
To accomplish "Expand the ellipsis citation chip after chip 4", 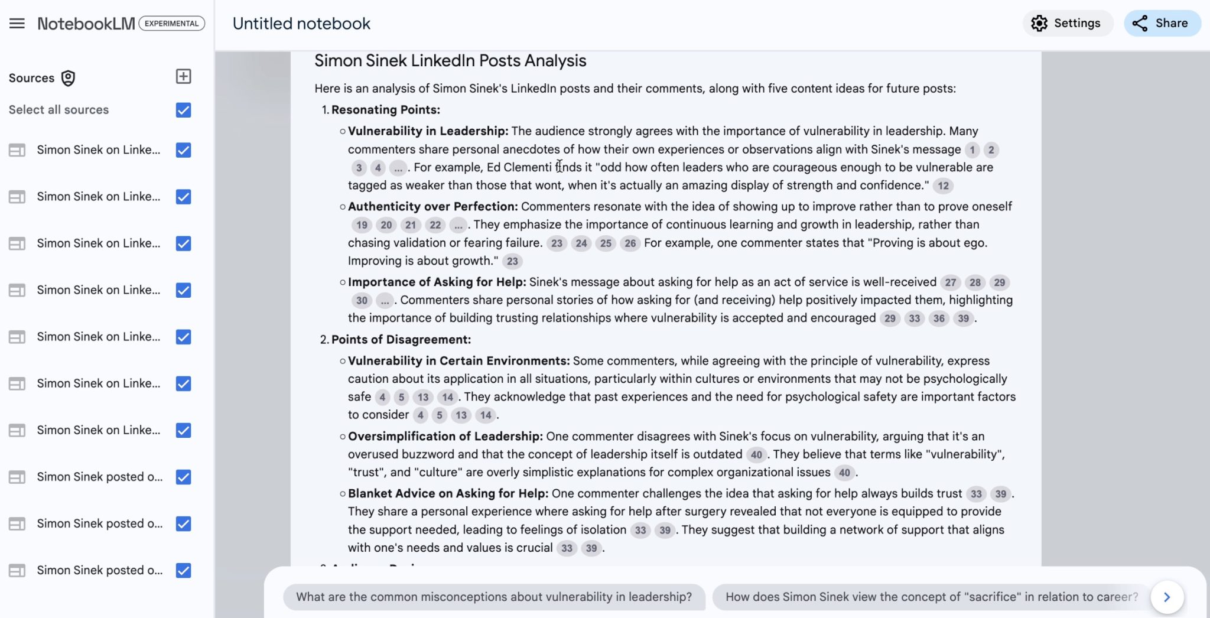I will tap(397, 168).
